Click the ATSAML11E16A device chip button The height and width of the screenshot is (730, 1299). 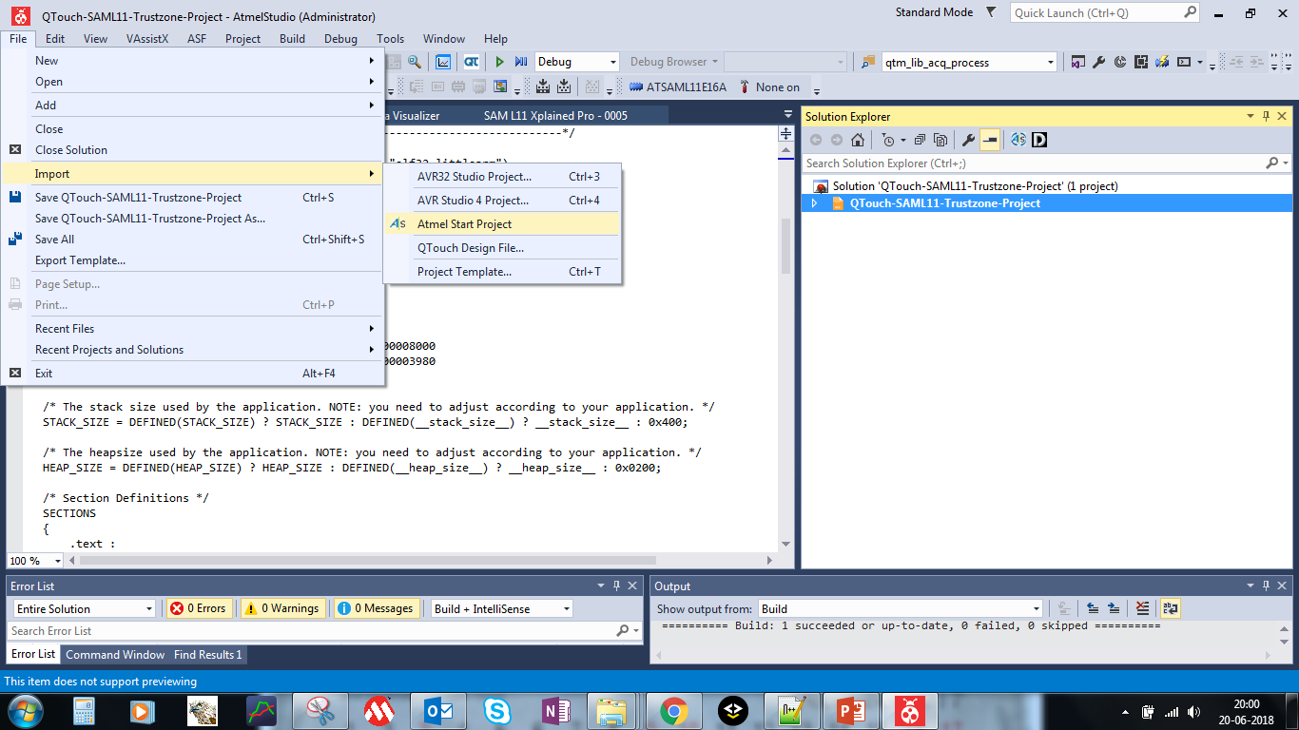(677, 87)
